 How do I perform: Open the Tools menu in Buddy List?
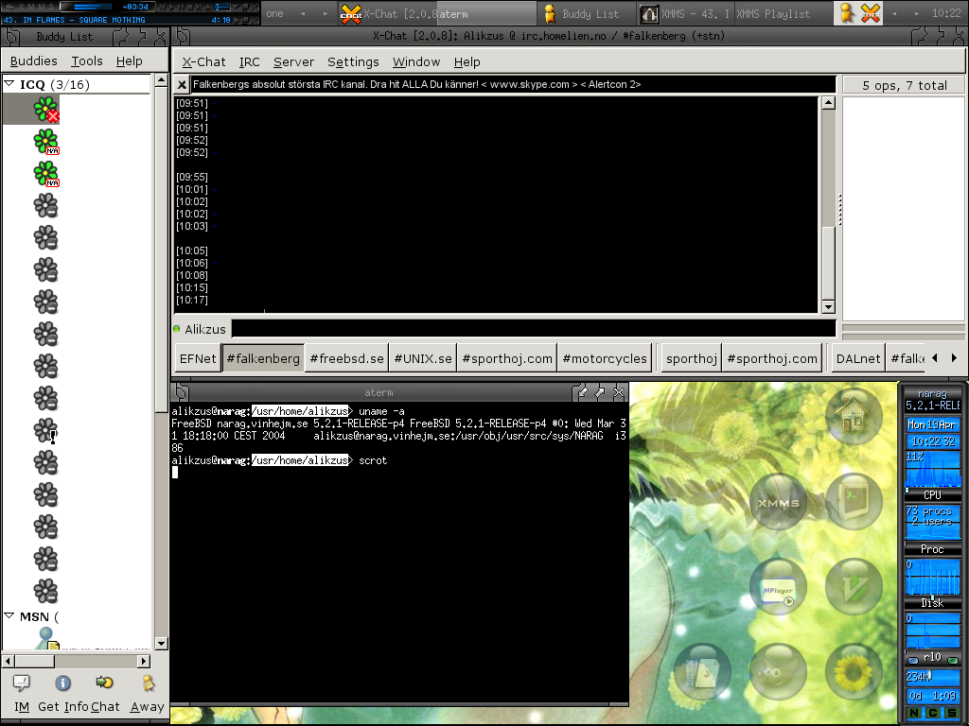(x=87, y=60)
